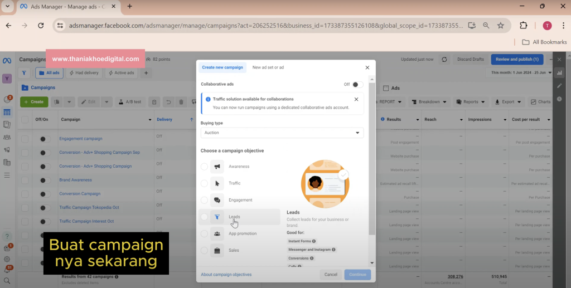The width and height of the screenshot is (571, 288).
Task: Select the Sales objective radio button
Action: [x=204, y=250]
